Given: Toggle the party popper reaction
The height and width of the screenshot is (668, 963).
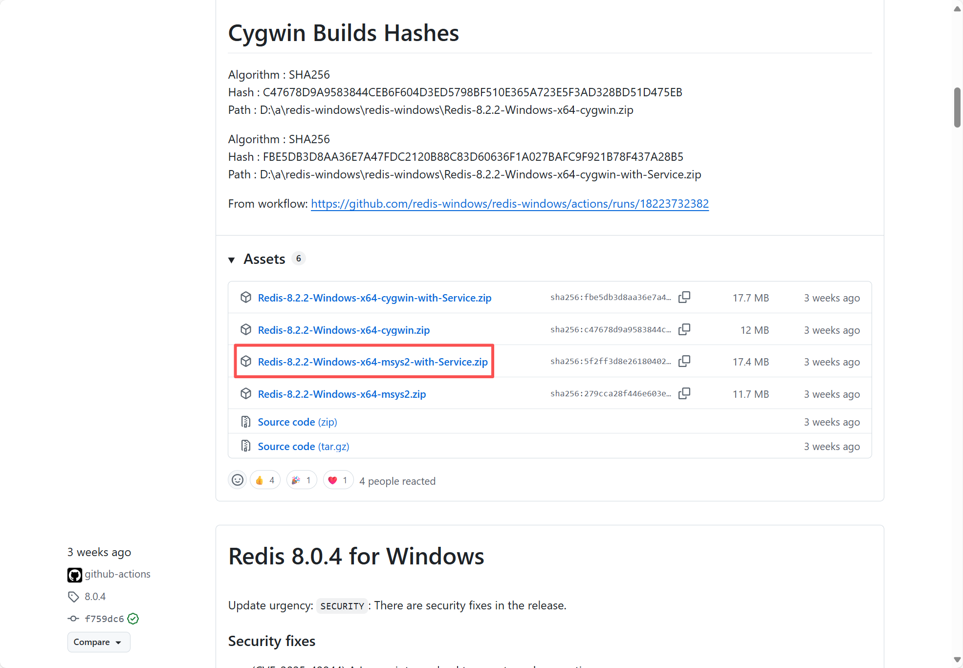Looking at the screenshot, I should click(302, 480).
